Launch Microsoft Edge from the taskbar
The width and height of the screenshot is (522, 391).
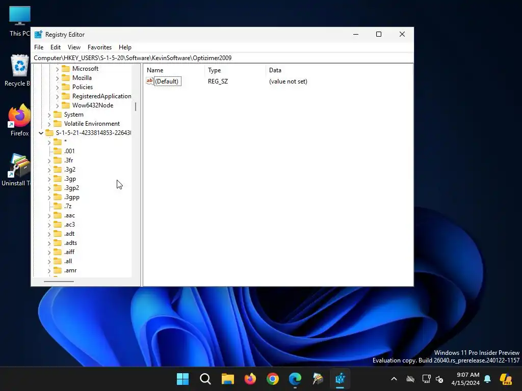(x=295, y=379)
